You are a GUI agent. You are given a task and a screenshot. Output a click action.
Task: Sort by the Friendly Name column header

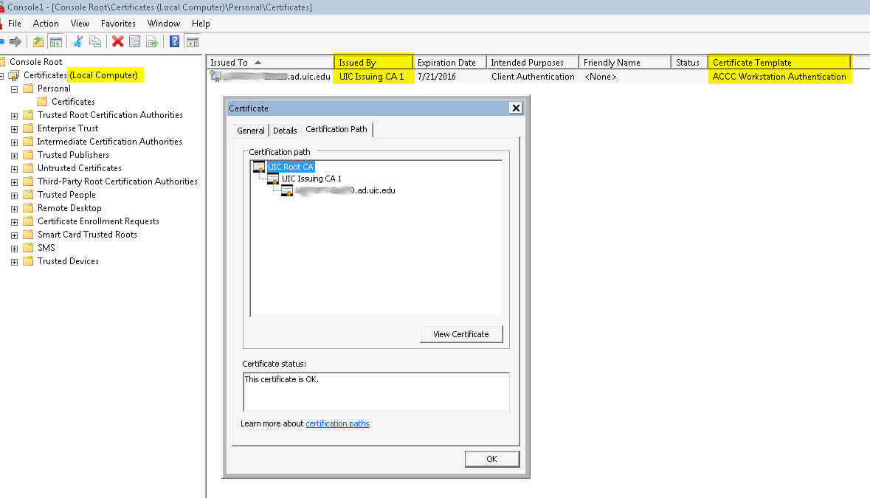624,62
